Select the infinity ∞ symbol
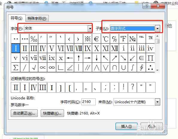This screenshot has width=178, height=139. click(x=52, y=67)
